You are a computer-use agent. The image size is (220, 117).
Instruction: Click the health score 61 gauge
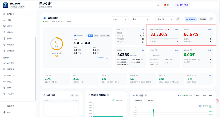pyautogui.click(x=57, y=44)
